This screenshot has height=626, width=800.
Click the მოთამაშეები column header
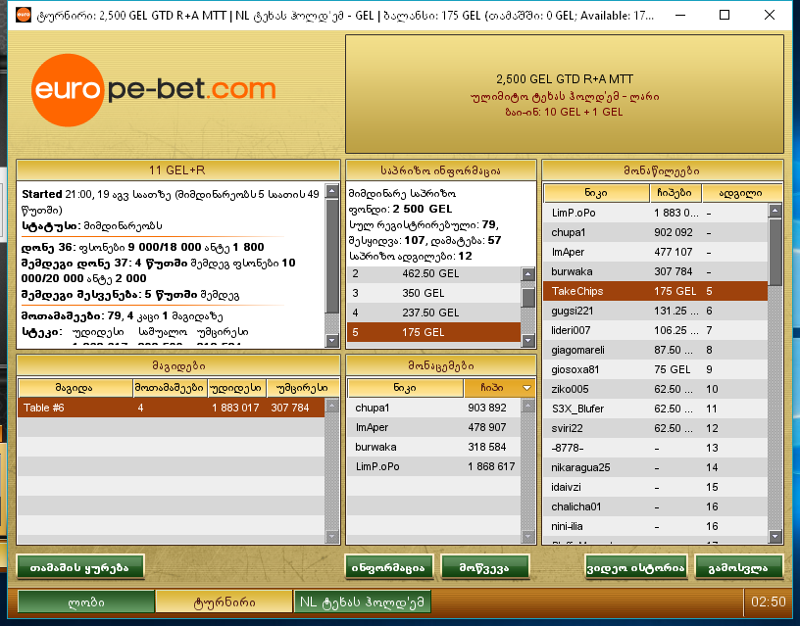170,388
